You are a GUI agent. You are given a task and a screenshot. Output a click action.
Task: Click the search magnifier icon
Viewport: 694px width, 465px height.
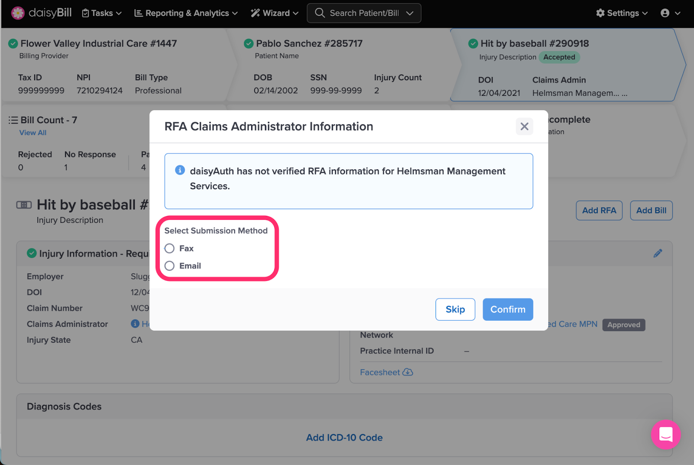point(320,13)
